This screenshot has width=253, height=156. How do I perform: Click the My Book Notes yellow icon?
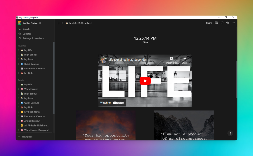pos(22,112)
